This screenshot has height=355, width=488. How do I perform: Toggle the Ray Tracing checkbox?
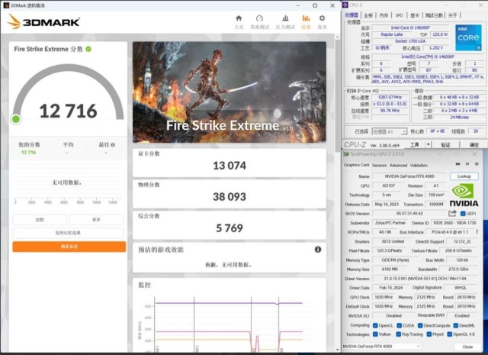[398, 334]
